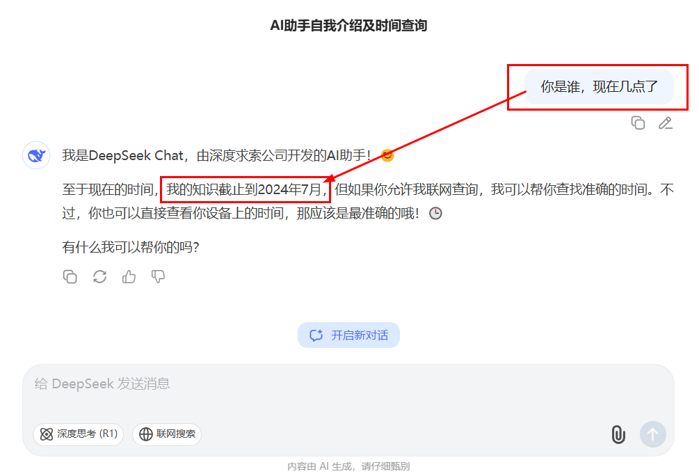699x476 pixels.
Task: Toggle 深度思考 (R1) mode
Action: (x=79, y=434)
